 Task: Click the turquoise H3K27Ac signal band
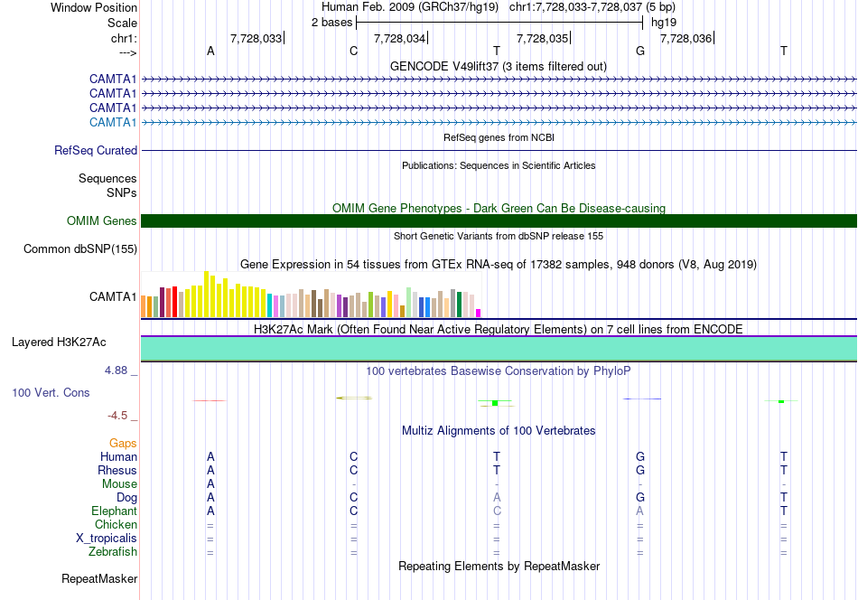point(499,349)
